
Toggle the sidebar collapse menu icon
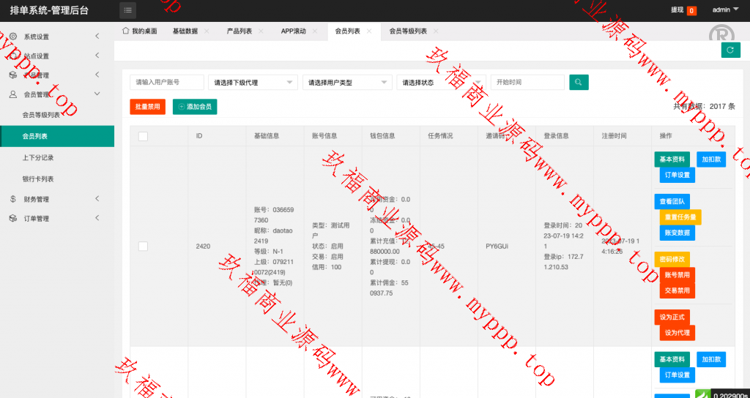(128, 10)
